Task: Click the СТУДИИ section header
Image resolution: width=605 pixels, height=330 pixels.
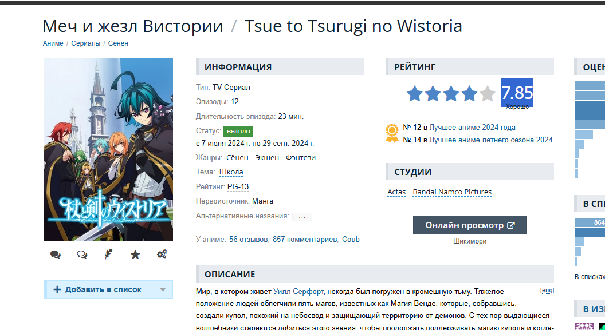Action: coord(470,172)
